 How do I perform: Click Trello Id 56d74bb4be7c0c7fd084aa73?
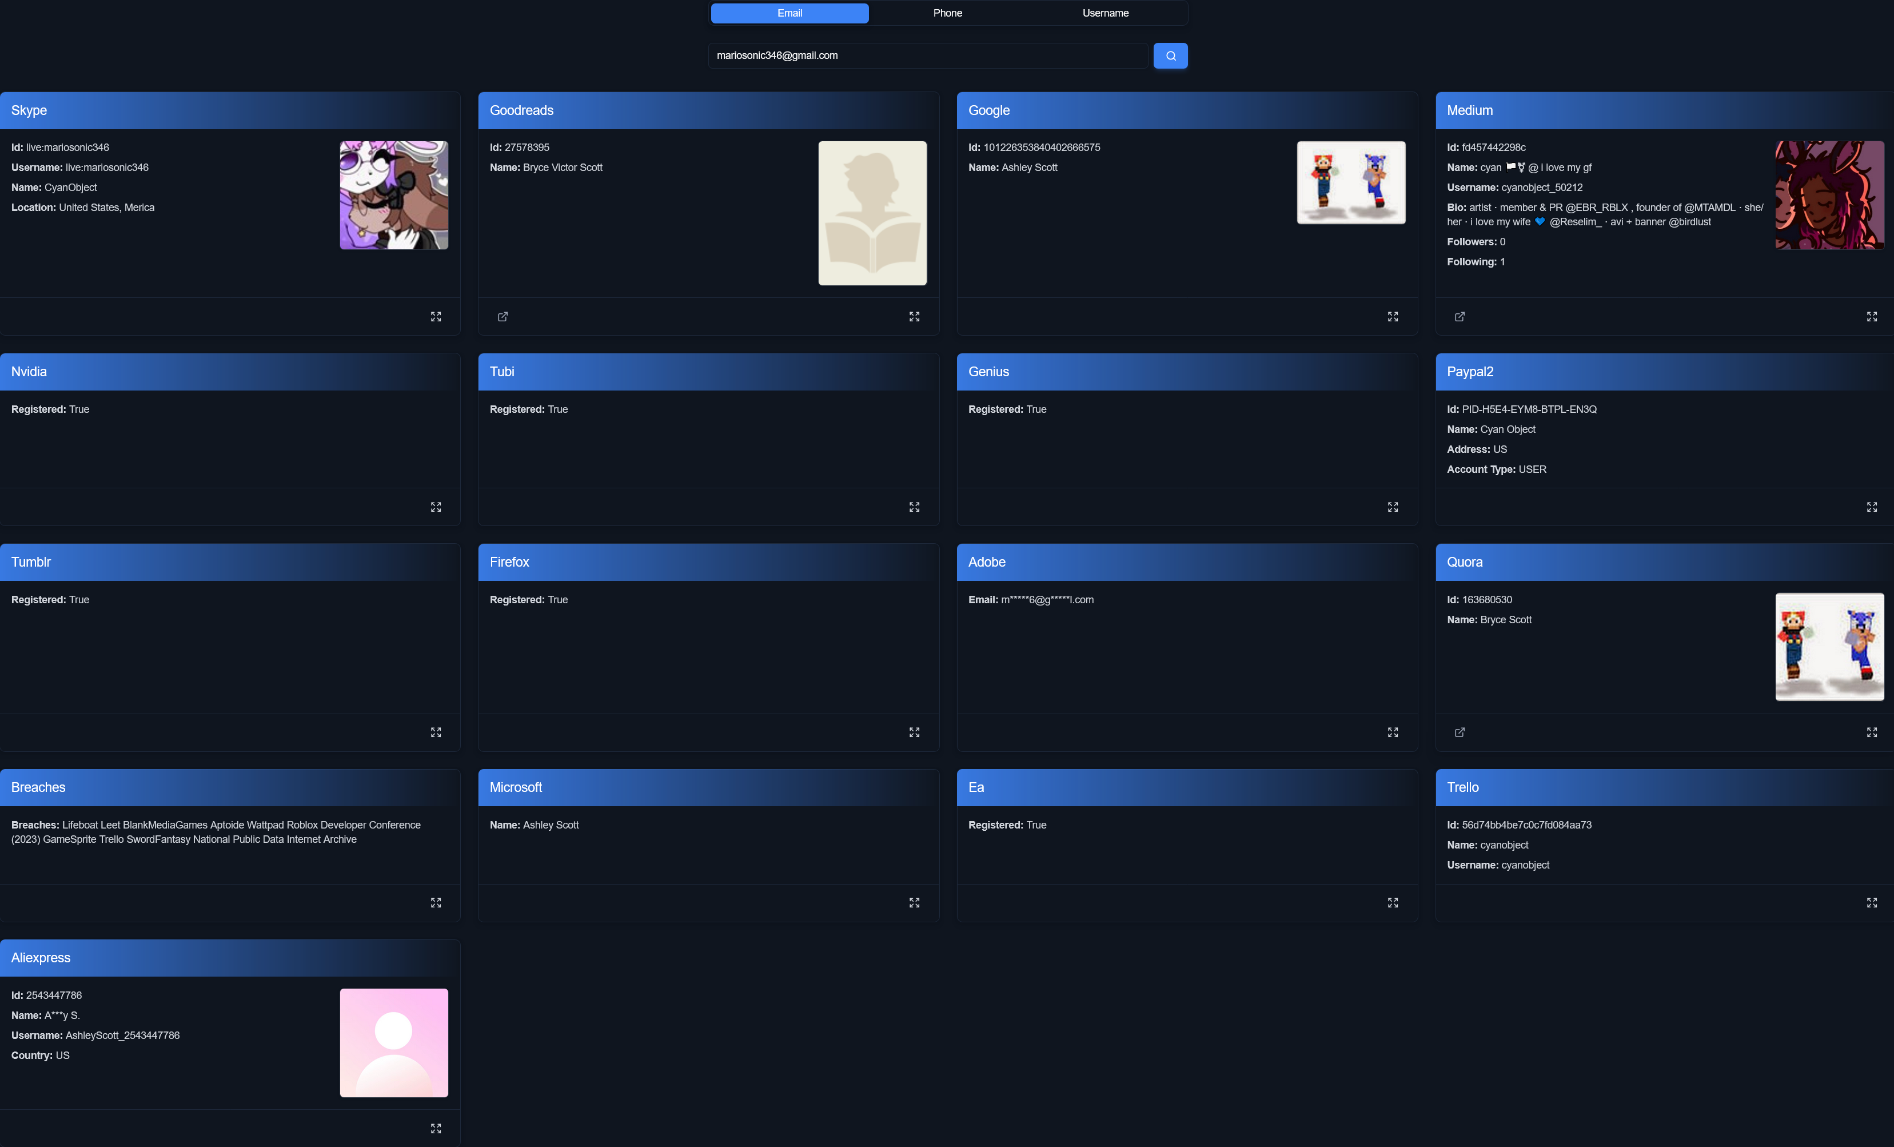pyautogui.click(x=1519, y=825)
